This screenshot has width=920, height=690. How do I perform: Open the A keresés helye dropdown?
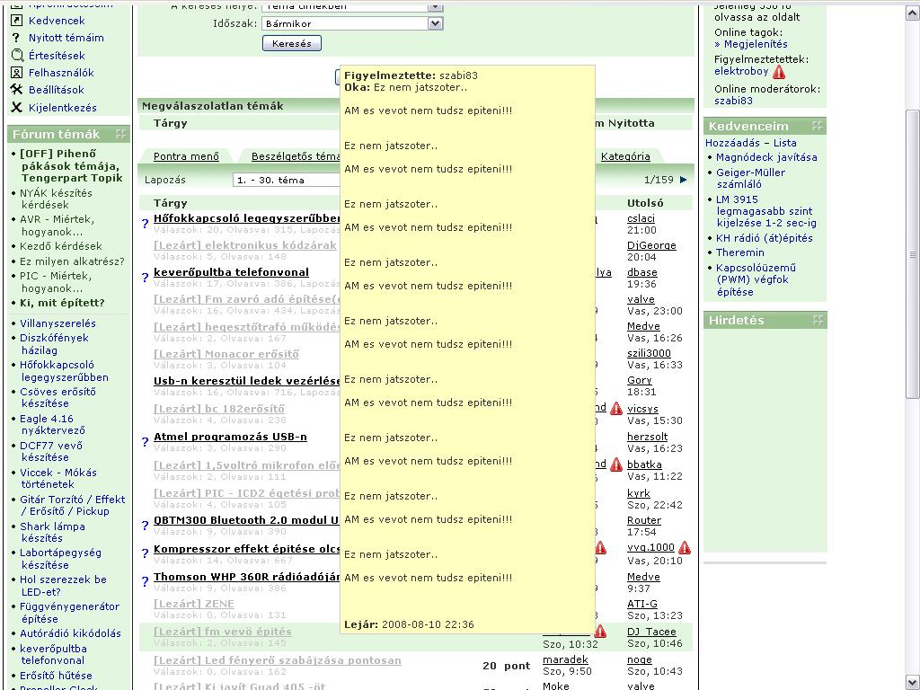352,6
